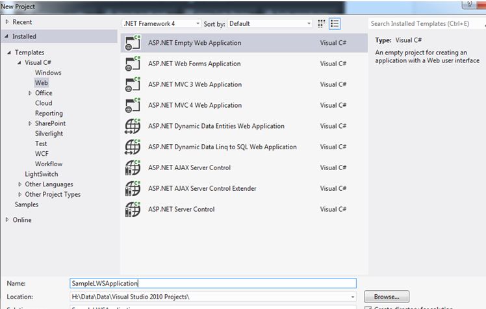Switch to medium icons list view
486x309 pixels.
pyautogui.click(x=335, y=23)
